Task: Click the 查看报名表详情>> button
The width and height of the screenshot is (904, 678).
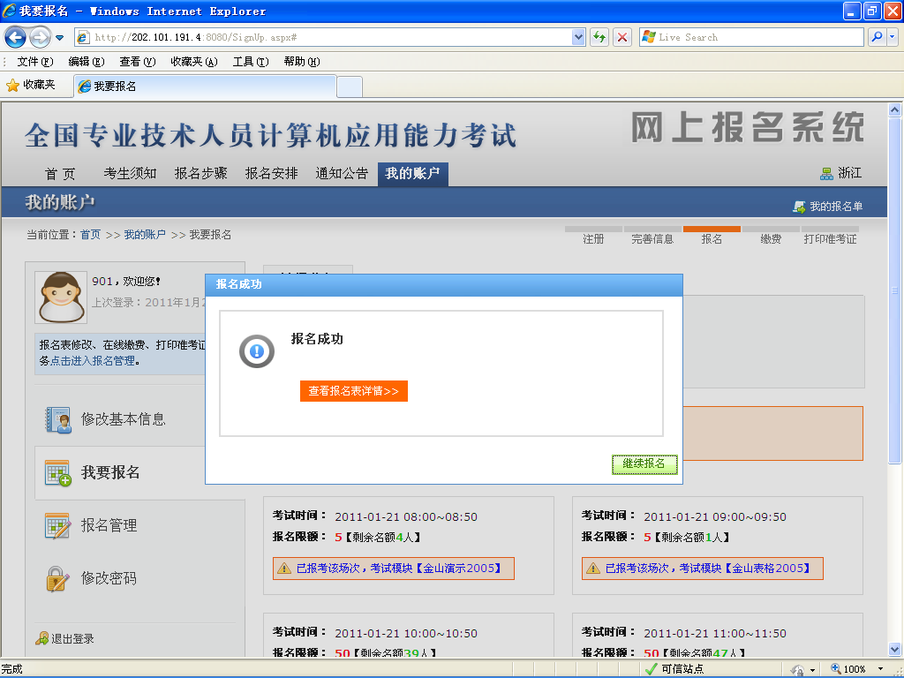Action: click(353, 391)
